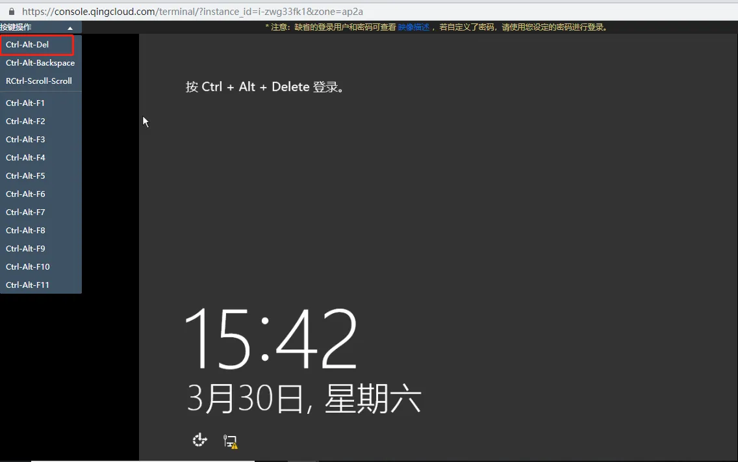Send Ctrl-Alt-F11 to the instance

[27, 285]
